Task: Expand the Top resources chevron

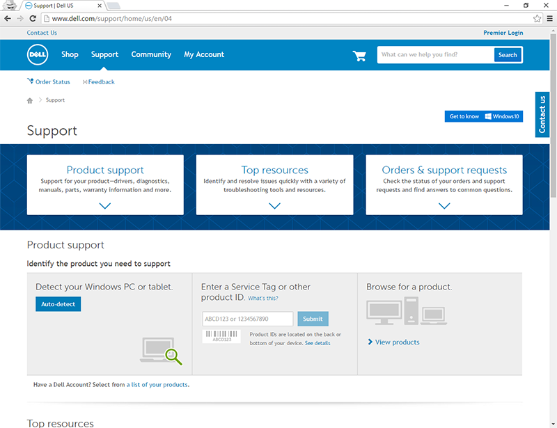Action: 274,205
